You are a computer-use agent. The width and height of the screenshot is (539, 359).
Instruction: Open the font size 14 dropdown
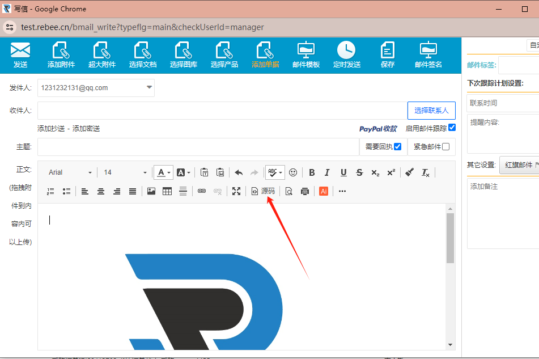125,172
